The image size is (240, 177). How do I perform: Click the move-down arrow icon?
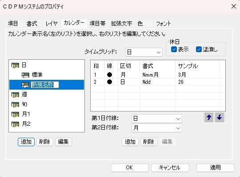tap(220, 117)
